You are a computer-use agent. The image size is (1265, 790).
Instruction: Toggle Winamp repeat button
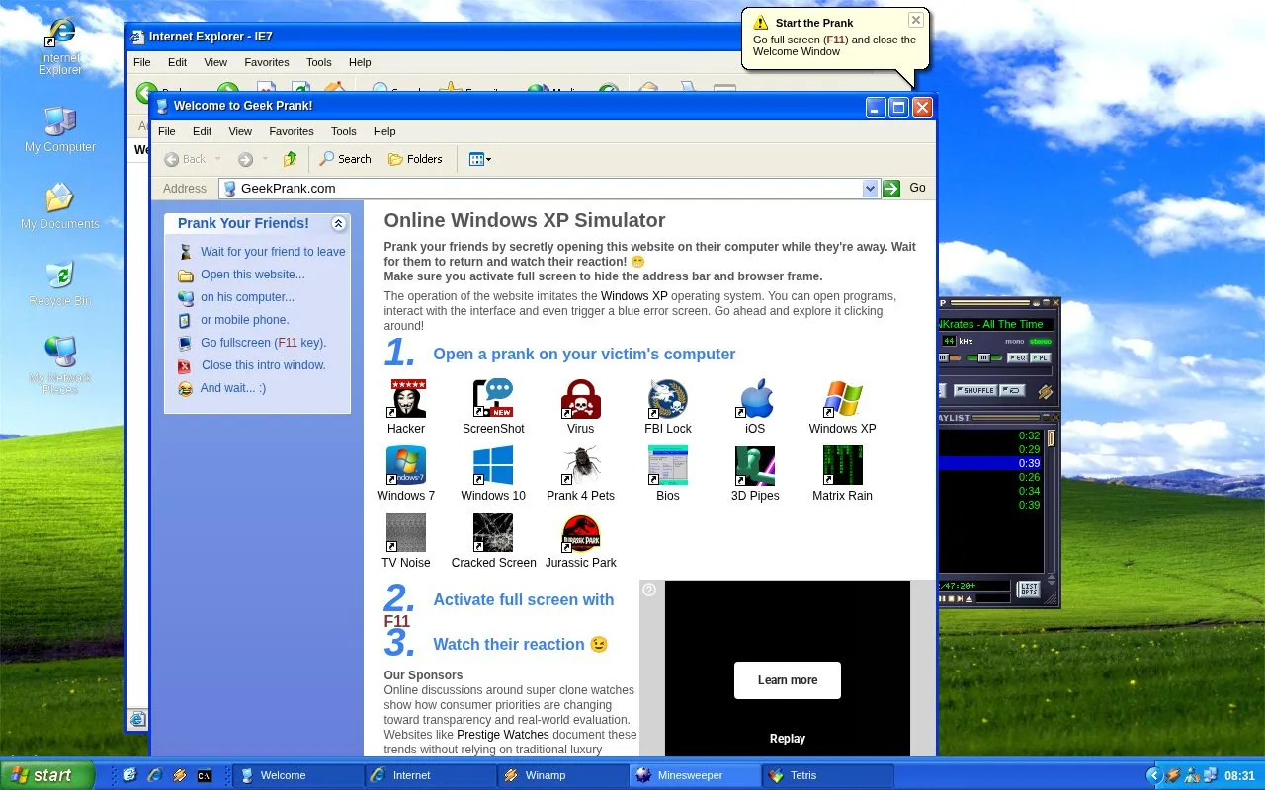click(x=1012, y=390)
